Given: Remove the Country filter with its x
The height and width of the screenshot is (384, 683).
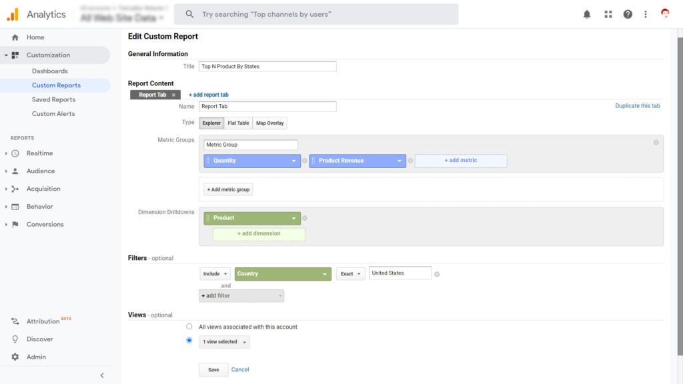Looking at the screenshot, I should coord(437,274).
